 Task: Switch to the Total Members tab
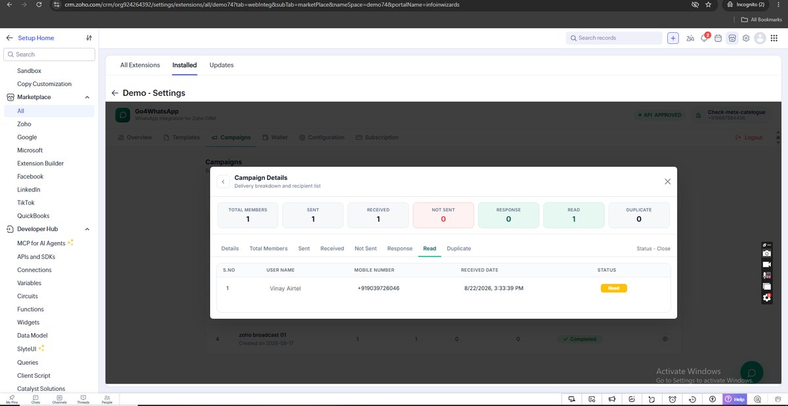tap(269, 249)
